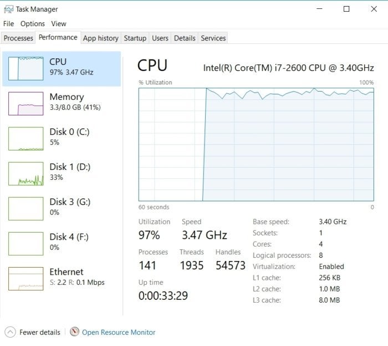
Task: Click the Memory 3.3/8.0 GB (41%) text
Action: [75, 107]
